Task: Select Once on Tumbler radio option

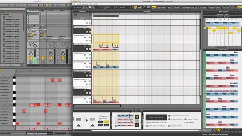Action: (x=185, y=119)
